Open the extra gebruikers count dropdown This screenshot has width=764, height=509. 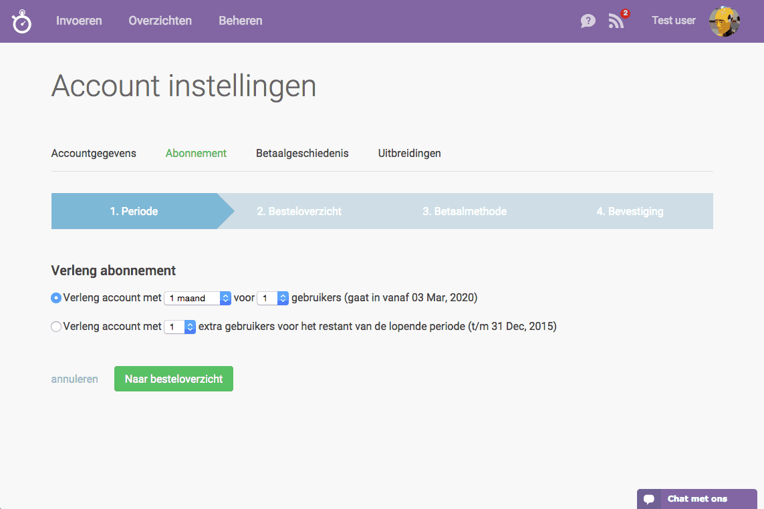(x=180, y=327)
